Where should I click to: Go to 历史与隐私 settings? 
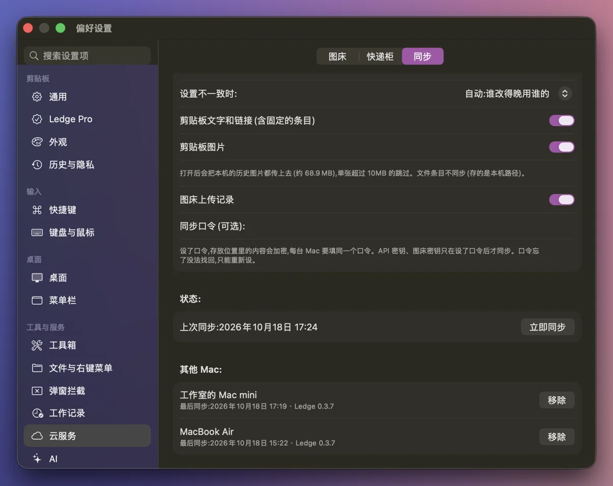coord(87,164)
